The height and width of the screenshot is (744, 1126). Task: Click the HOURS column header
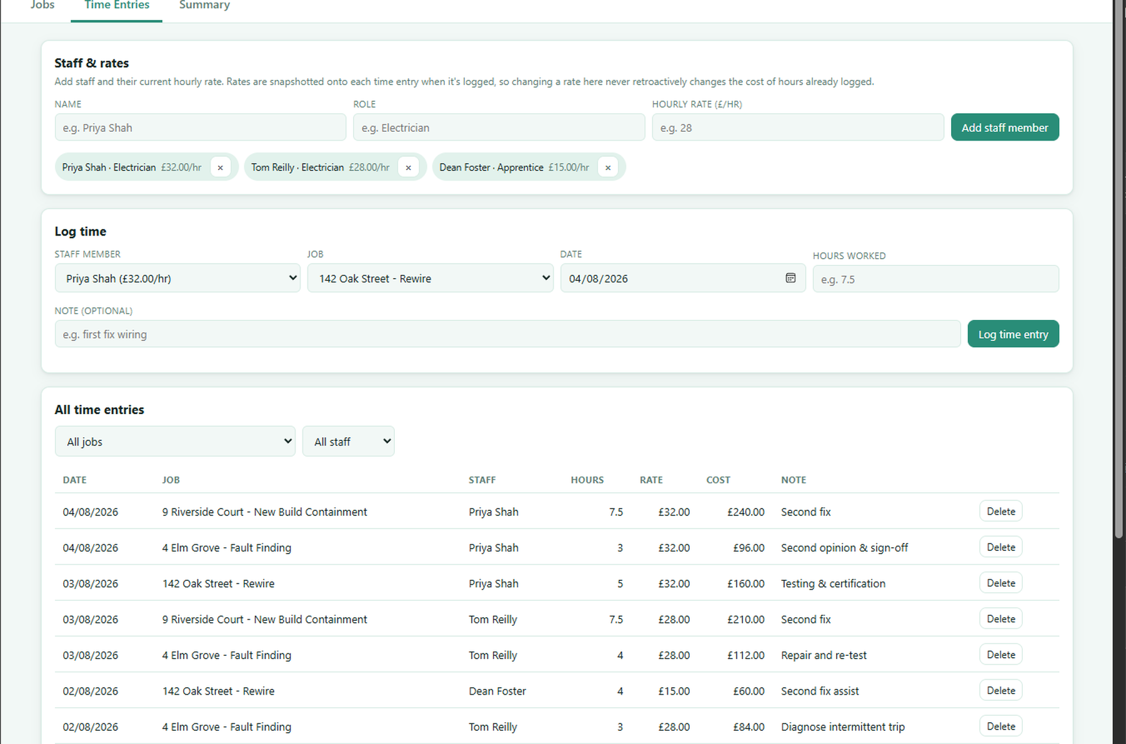click(x=587, y=480)
